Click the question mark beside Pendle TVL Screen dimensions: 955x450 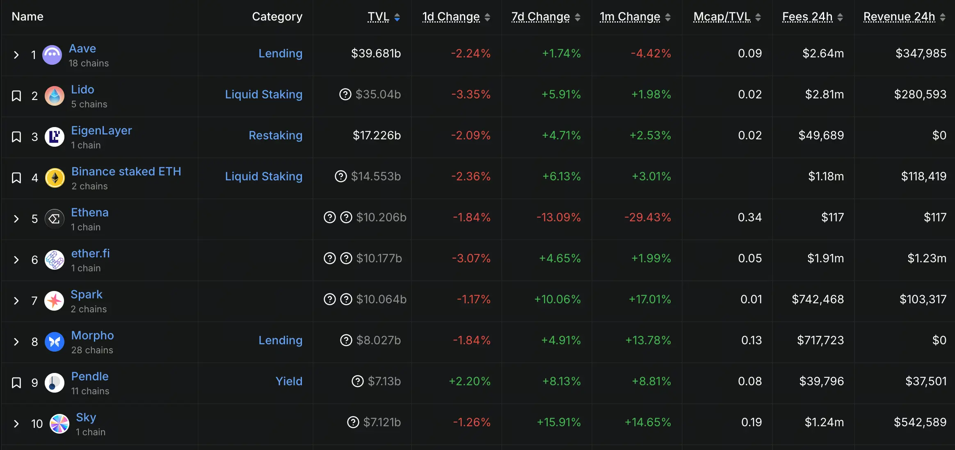pos(358,381)
